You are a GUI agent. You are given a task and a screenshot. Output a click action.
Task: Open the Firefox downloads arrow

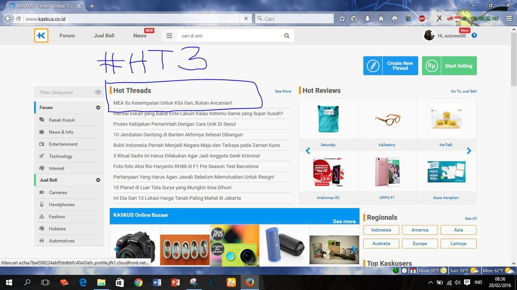[x=368, y=19]
